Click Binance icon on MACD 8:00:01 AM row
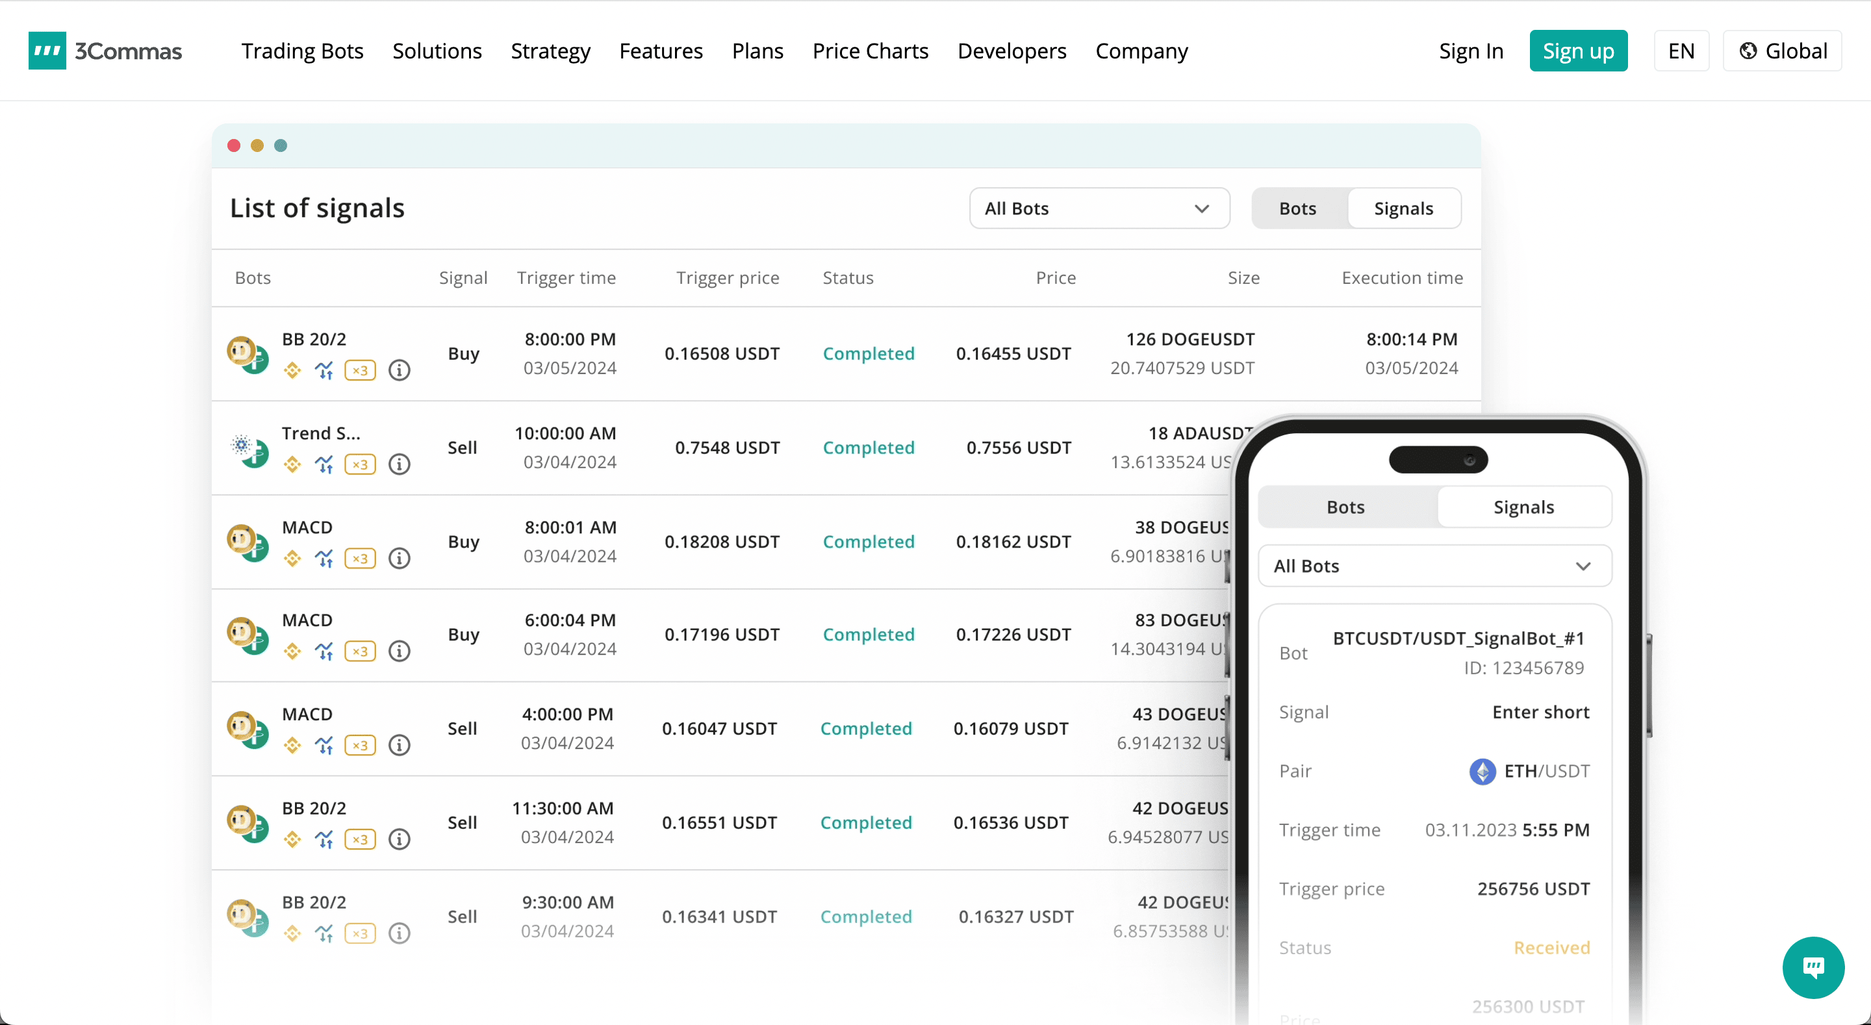The width and height of the screenshot is (1871, 1025). click(x=292, y=558)
